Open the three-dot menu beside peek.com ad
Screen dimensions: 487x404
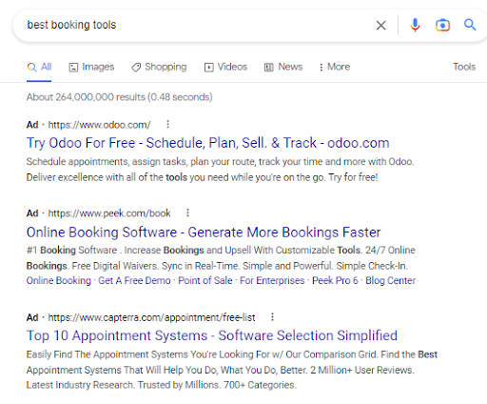click(x=187, y=212)
